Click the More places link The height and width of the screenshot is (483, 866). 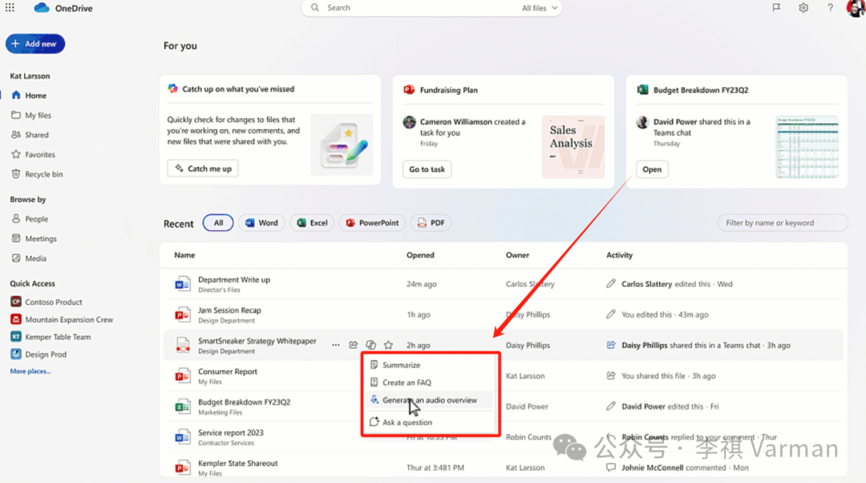tap(30, 371)
